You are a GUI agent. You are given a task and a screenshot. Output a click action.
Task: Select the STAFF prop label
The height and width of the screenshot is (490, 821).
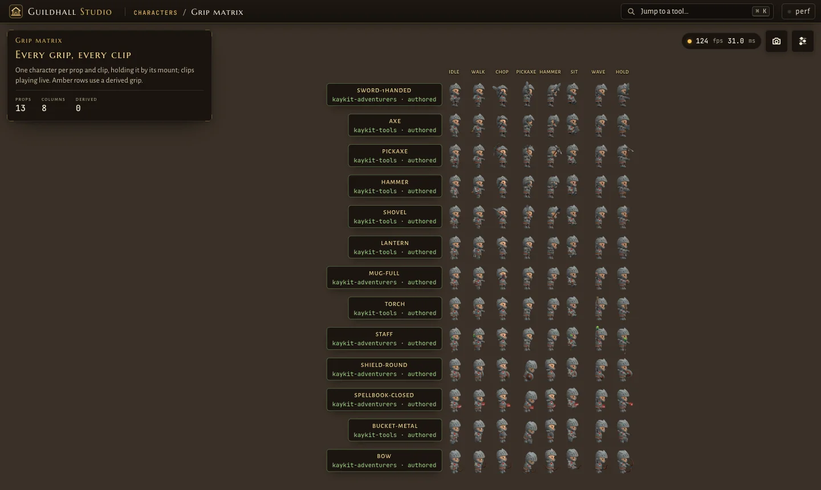(x=384, y=338)
